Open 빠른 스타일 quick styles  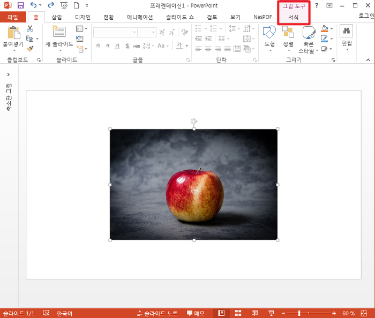tap(308, 40)
